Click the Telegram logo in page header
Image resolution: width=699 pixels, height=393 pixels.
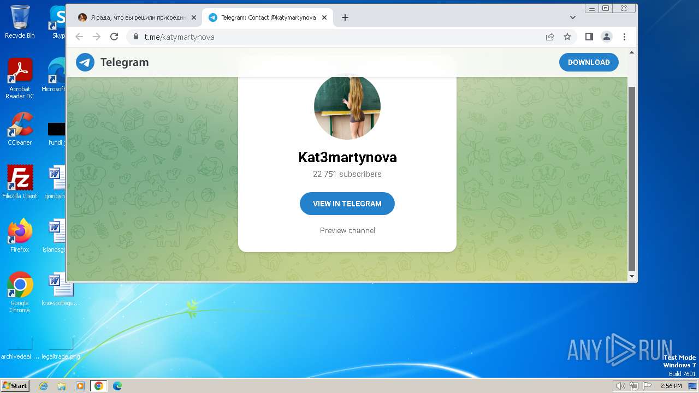(x=112, y=62)
